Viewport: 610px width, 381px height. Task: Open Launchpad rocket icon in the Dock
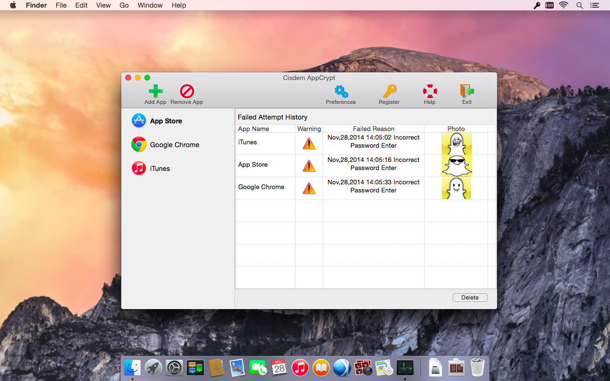pyautogui.click(x=153, y=367)
